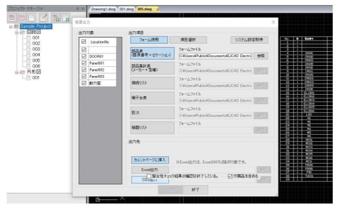Collapse the 回路図 folder node
Screen dimensions: 341x210
tap(17, 32)
